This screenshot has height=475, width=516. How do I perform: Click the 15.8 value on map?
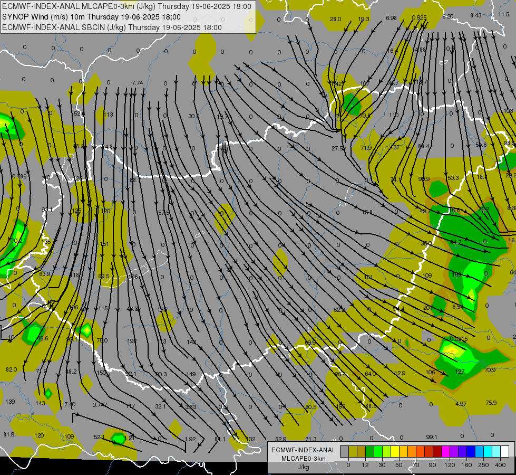click(367, 213)
